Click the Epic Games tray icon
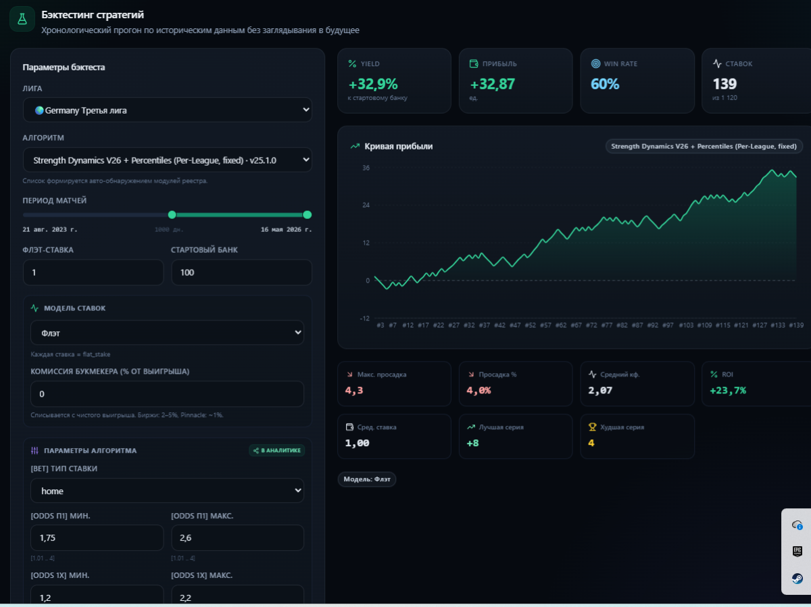811x607 pixels. (797, 552)
